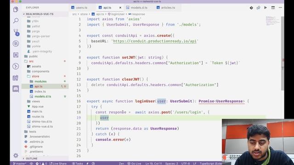This screenshot has height=165, width=294.
Task: Expand the tests folder
Action: pyautogui.click(x=33, y=132)
